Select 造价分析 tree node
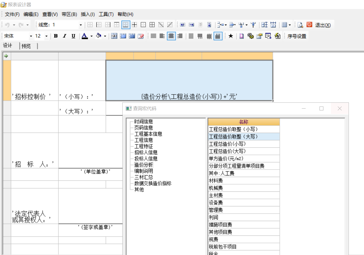 click(x=143, y=165)
